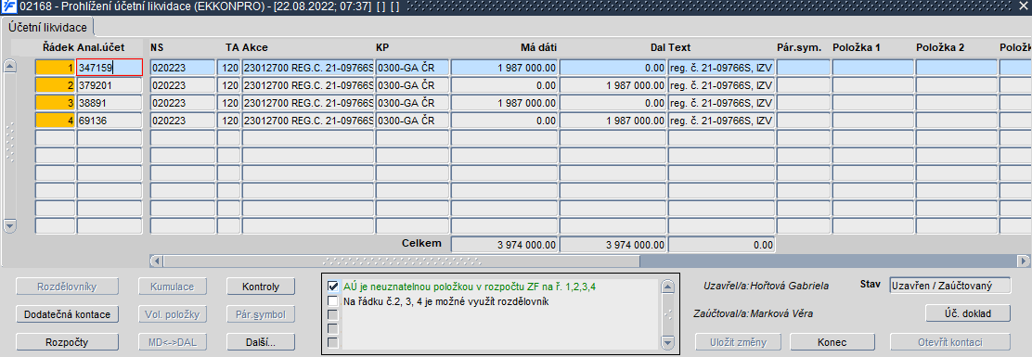Click Dodatečná kontace button
This screenshot has height=357, width=1032.
(67, 314)
